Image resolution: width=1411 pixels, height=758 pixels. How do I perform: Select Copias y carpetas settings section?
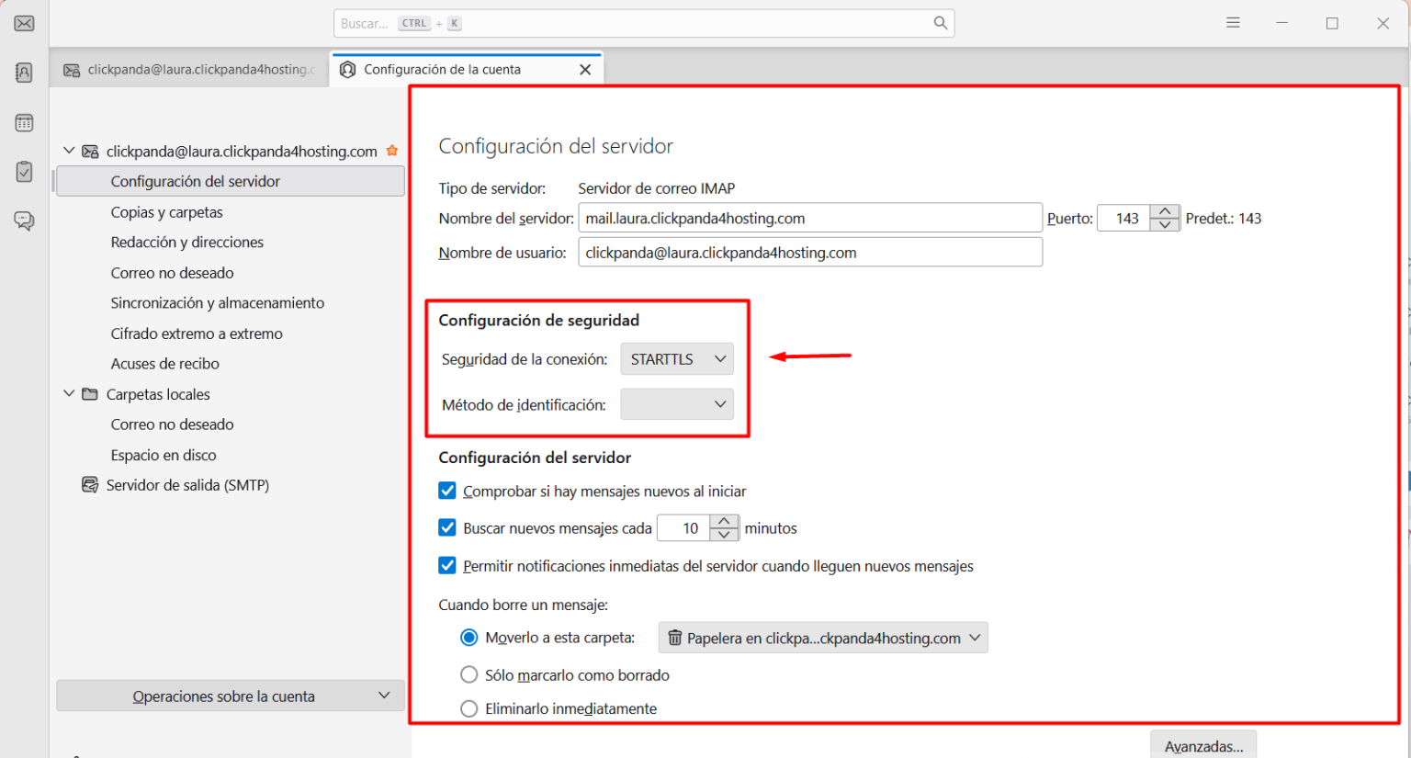tap(166, 212)
